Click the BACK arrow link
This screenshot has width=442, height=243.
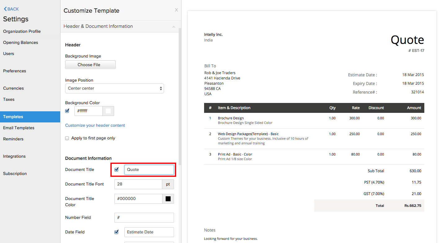click(11, 9)
